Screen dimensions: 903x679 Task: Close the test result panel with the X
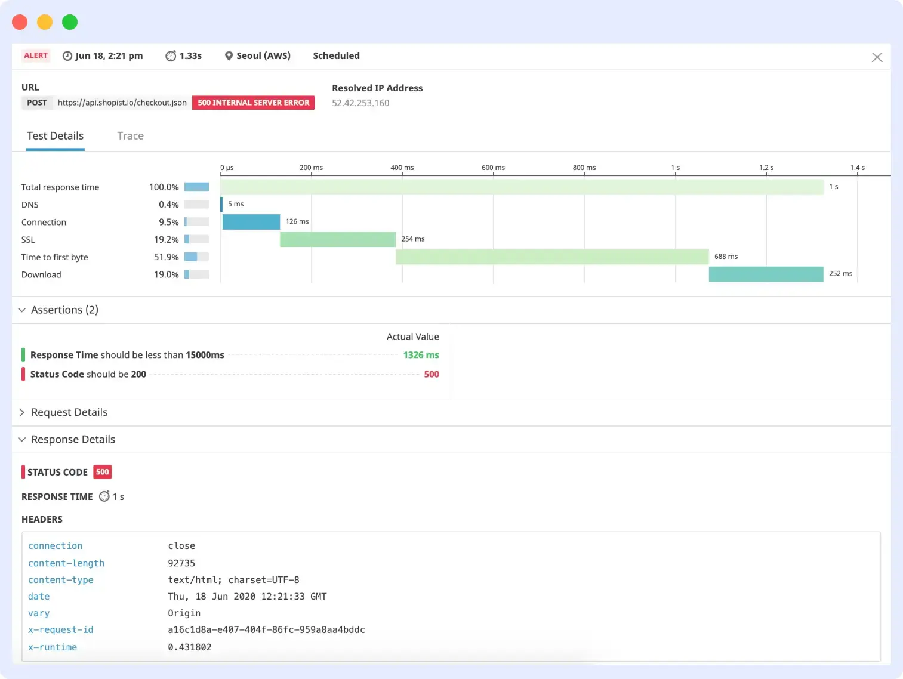tap(877, 57)
